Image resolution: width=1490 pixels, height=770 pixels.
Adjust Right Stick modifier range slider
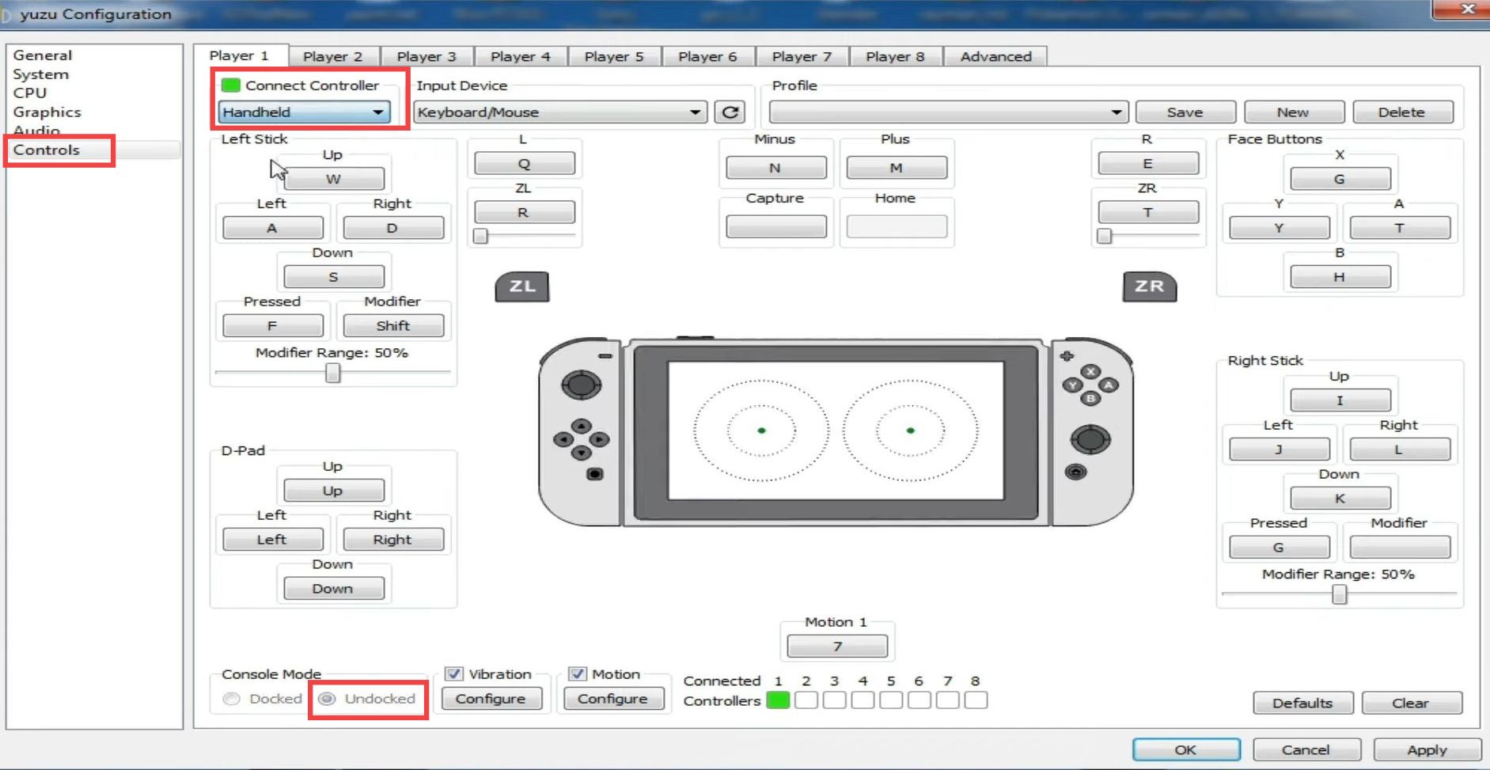(x=1339, y=594)
